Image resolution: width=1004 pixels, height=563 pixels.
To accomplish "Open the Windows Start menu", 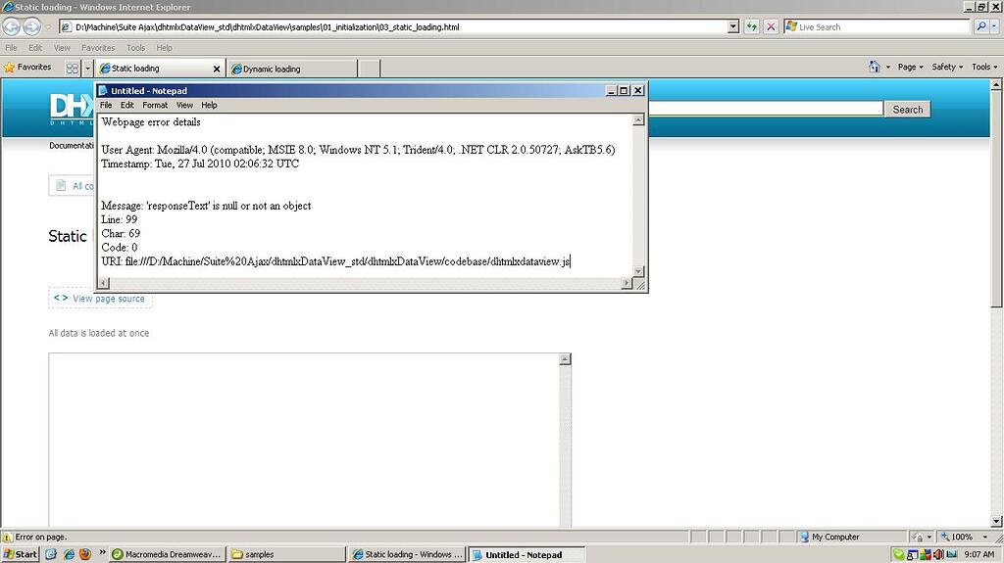I will [20, 554].
